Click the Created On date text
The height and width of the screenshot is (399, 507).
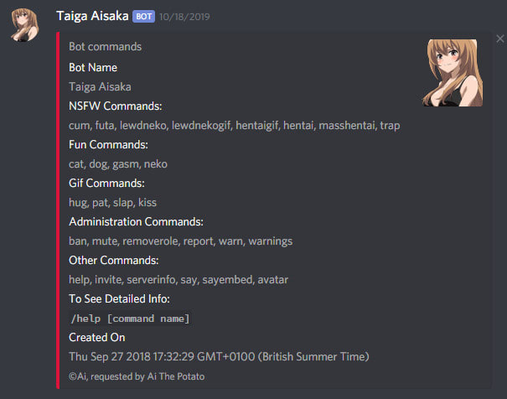pos(218,356)
